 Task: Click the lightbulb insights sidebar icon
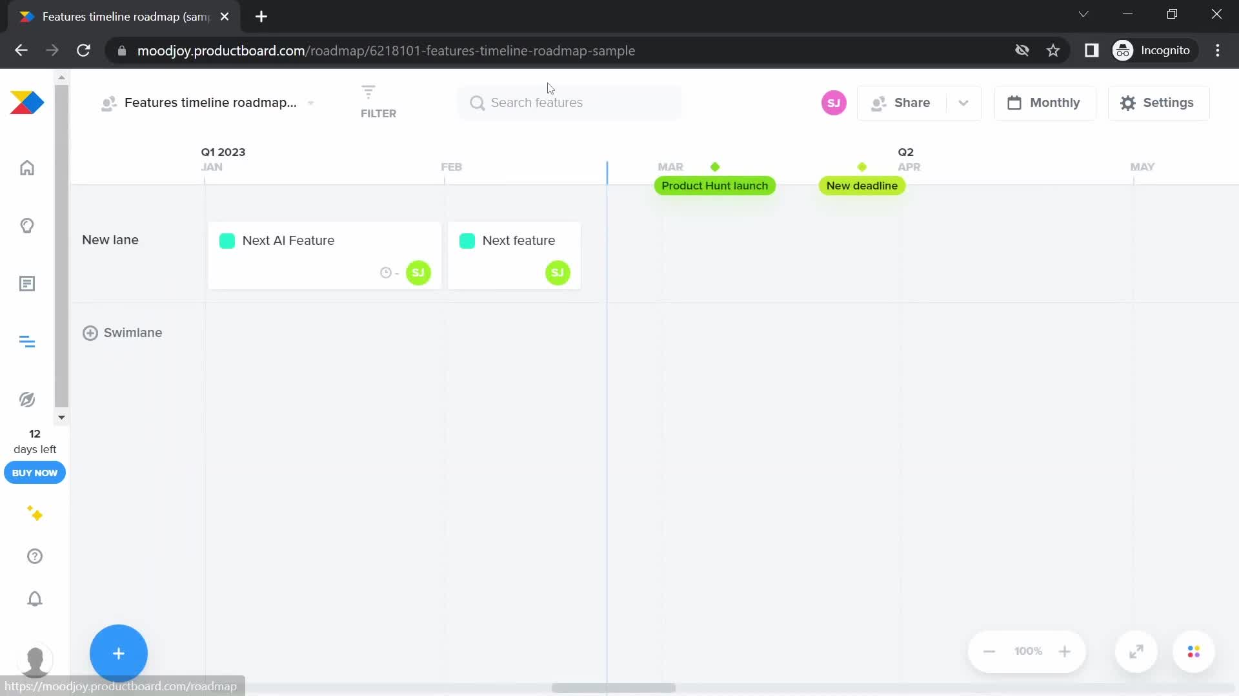[x=27, y=225]
